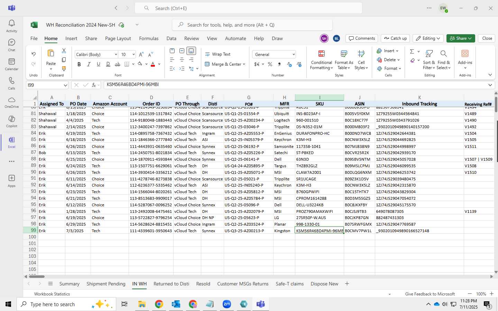The width and height of the screenshot is (498, 311).
Task: Increase font size with the larger A icon
Action: coord(141,55)
